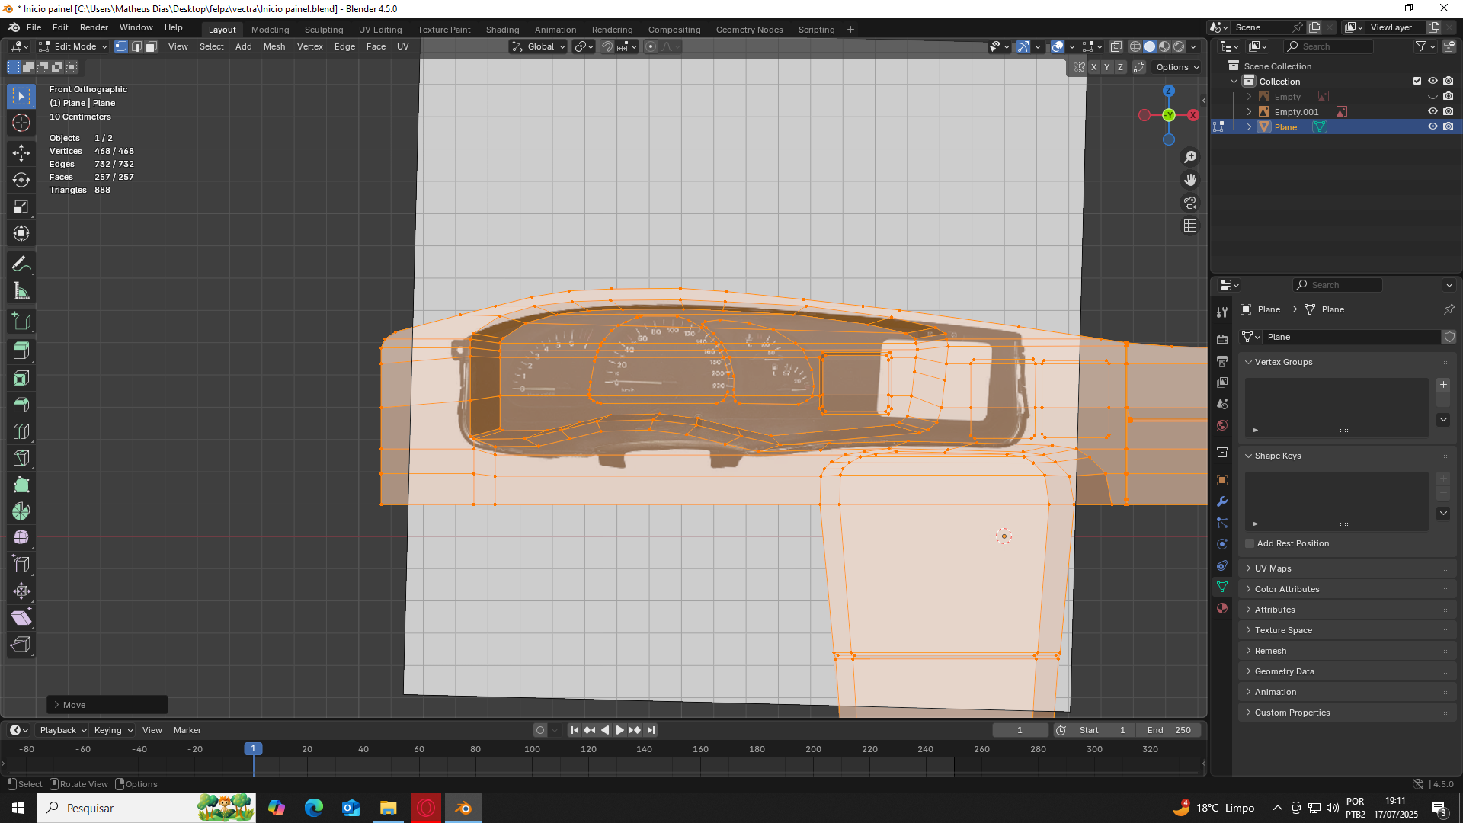Open the Global orientation dropdown
This screenshot has height=823, width=1463.
539,46
